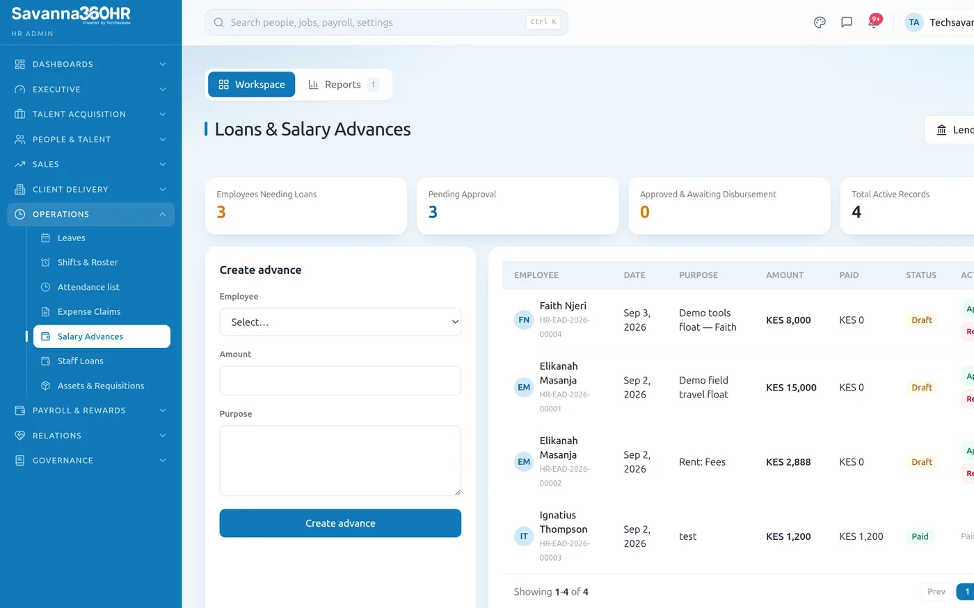
Task: Click the Paid status badge
Action: 920,536
